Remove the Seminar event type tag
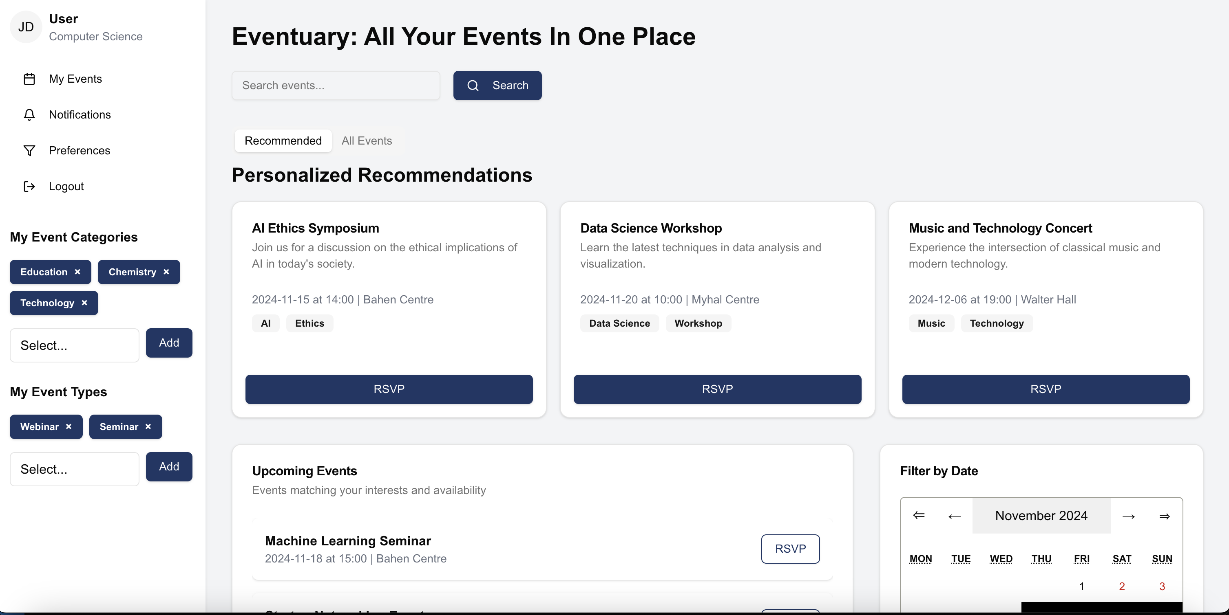This screenshot has height=615, width=1229. pyautogui.click(x=148, y=427)
